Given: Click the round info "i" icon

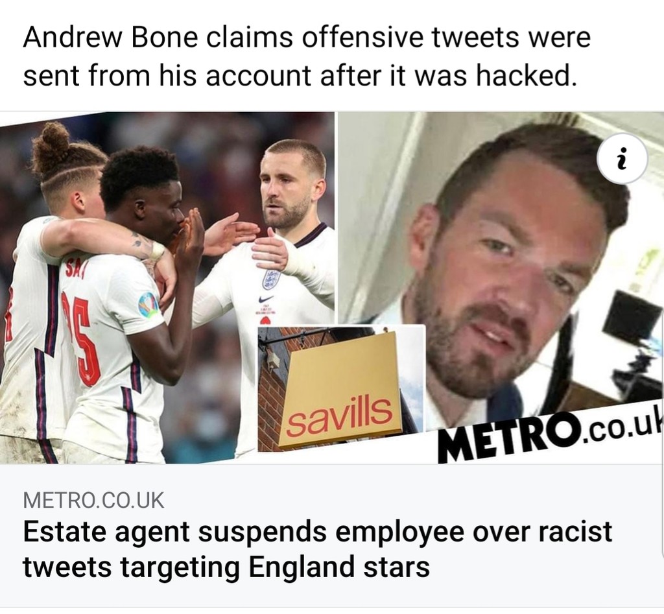Looking at the screenshot, I should pyautogui.click(x=622, y=158).
